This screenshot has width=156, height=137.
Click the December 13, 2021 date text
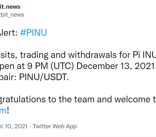(116, 66)
